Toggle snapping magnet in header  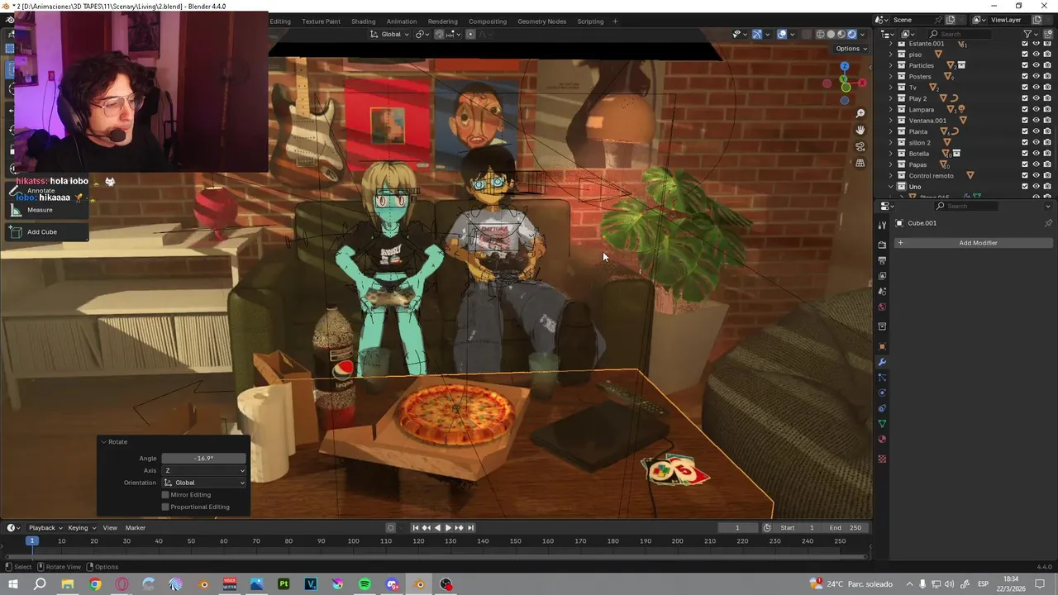pos(439,34)
